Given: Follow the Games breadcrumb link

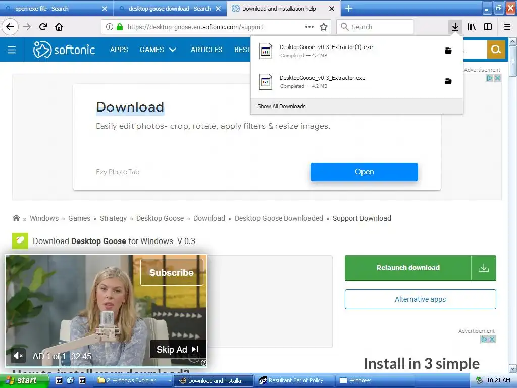Looking at the screenshot, I should pyautogui.click(x=79, y=218).
